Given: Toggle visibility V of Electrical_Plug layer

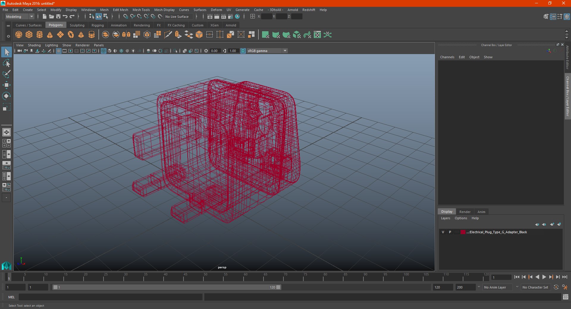Looking at the screenshot, I should (x=443, y=232).
